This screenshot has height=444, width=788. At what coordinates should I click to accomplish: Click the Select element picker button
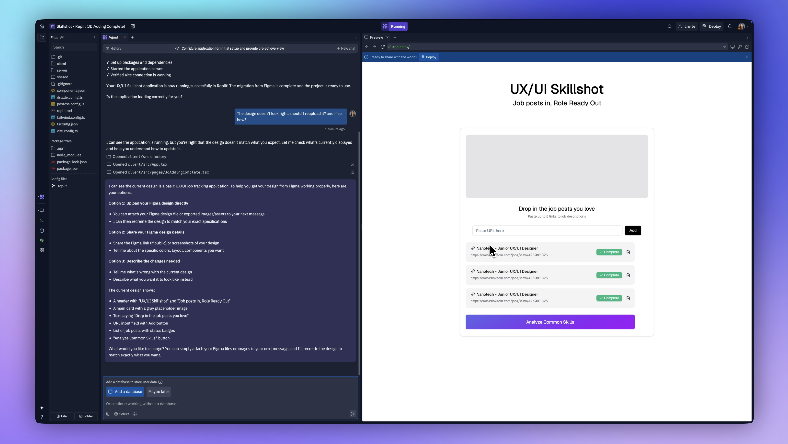point(121,414)
